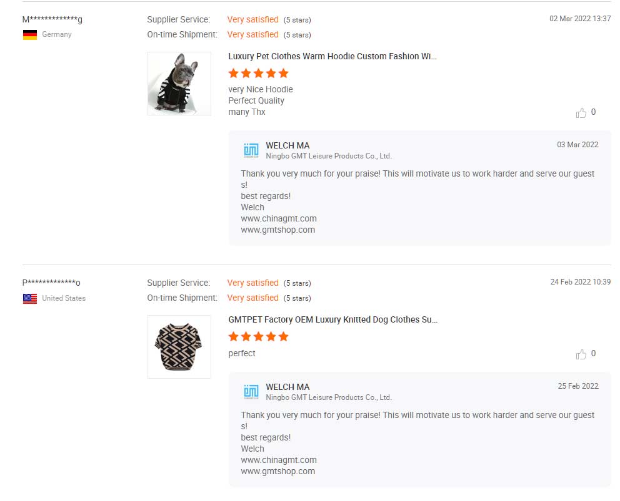Screen dimensions: 620x501
Task: Click www.gmtshop.com in the 25 Feb reply
Action: [278, 472]
